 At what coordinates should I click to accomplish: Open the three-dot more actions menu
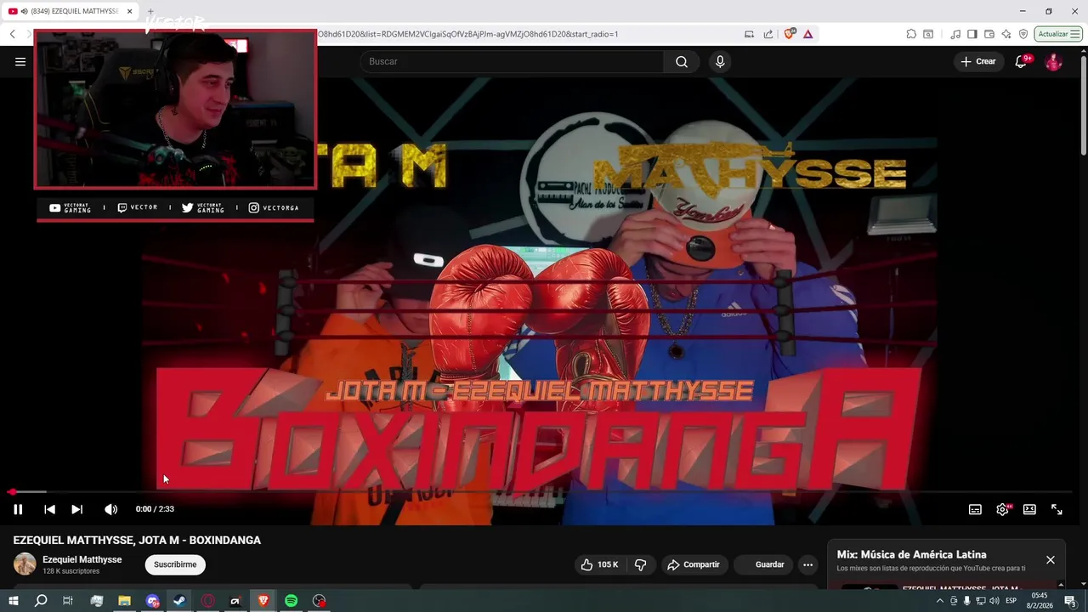pos(807,564)
